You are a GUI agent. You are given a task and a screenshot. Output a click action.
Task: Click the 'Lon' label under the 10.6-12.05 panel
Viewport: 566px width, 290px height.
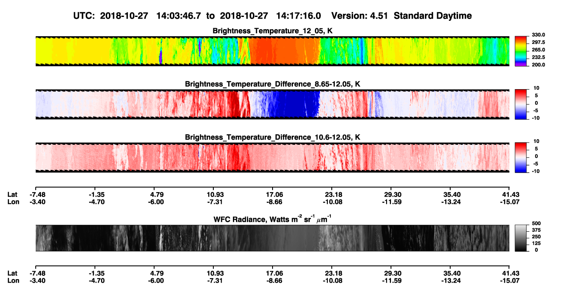click(x=13, y=201)
